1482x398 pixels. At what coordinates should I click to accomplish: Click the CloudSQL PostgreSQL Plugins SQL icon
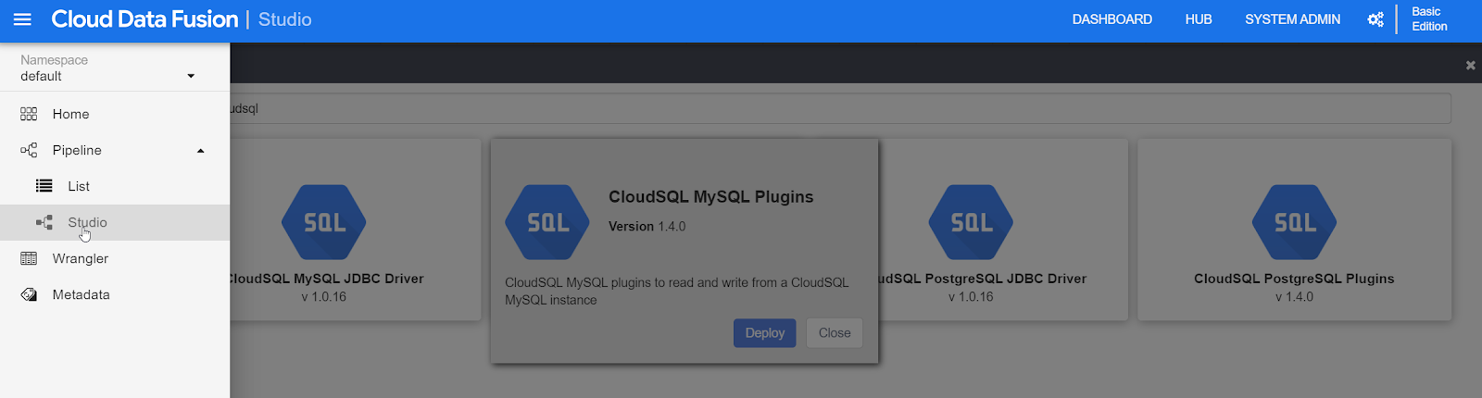(1294, 222)
